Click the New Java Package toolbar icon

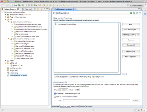pyautogui.click(x=32, y=5)
